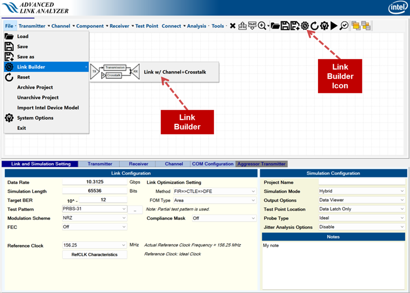Open the Modulation Scheme NRZ dropdown
The width and height of the screenshot is (410, 293).
(x=95, y=218)
